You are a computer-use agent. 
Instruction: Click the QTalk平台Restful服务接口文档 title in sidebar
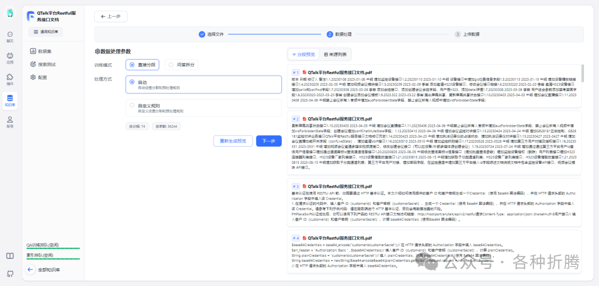pos(56,16)
